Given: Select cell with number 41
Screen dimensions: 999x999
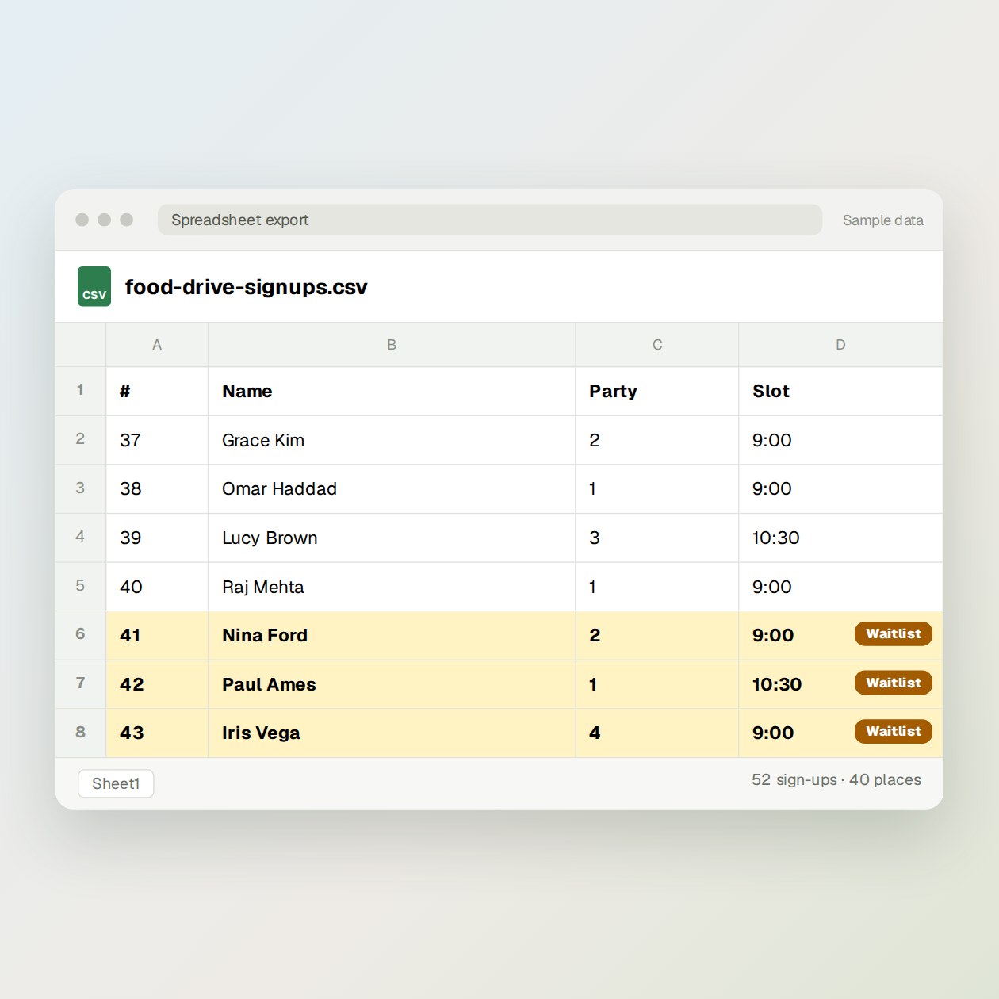Looking at the screenshot, I should click(157, 635).
